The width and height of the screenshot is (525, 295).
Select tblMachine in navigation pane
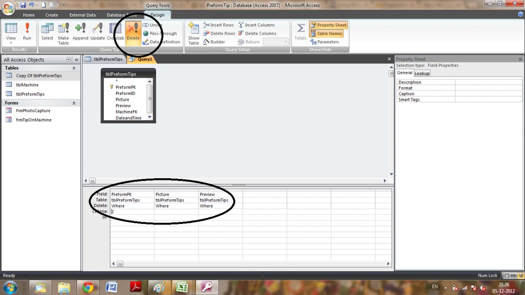(x=41, y=85)
